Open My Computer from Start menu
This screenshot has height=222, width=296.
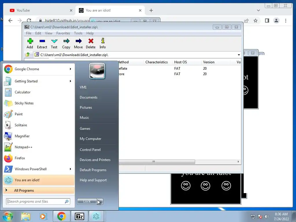[x=90, y=139]
